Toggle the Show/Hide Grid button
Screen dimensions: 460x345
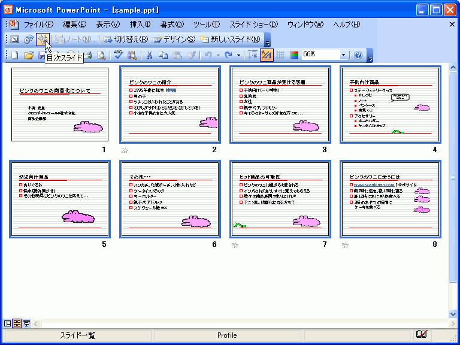(x=280, y=55)
